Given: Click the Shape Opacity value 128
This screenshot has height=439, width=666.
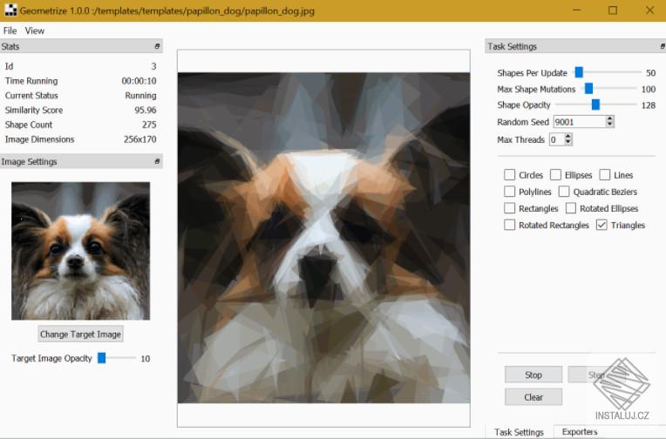Looking at the screenshot, I should pos(649,105).
